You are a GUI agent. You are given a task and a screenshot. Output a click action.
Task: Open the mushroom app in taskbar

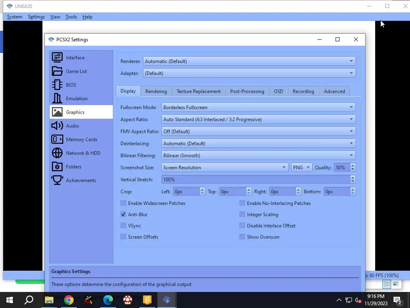pyautogui.click(x=128, y=300)
